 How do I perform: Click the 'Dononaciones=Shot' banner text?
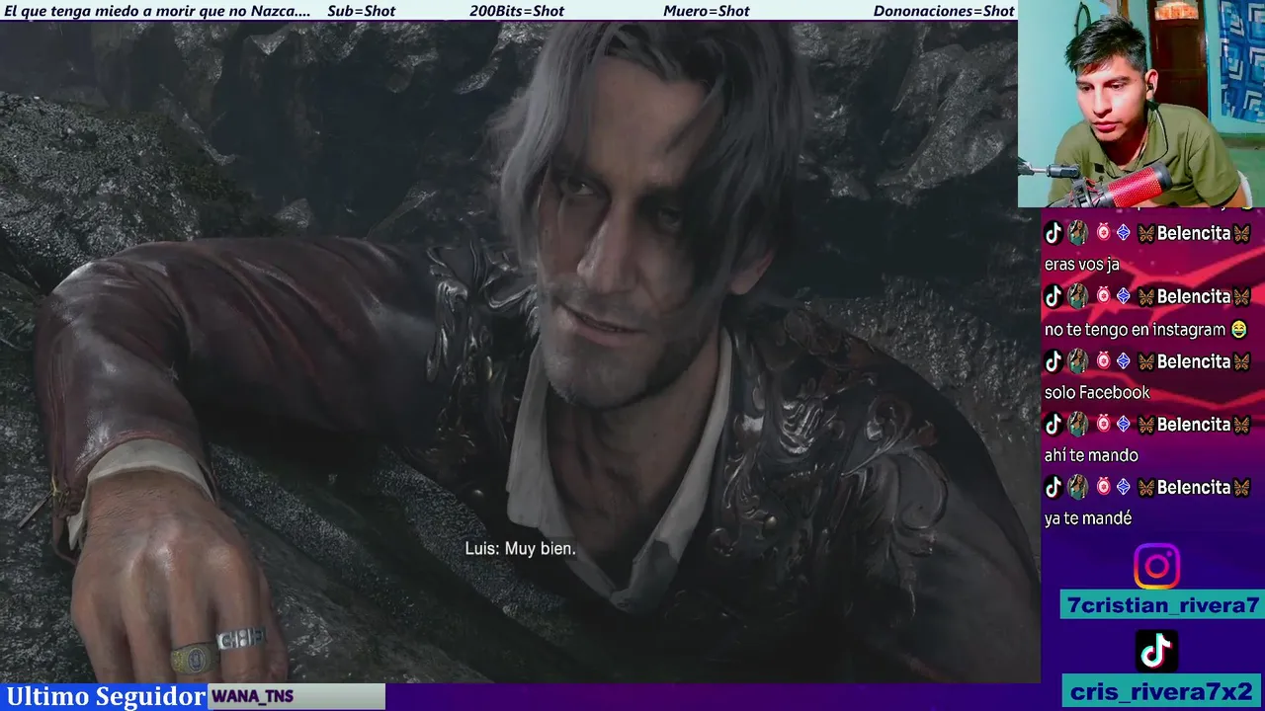point(944,11)
